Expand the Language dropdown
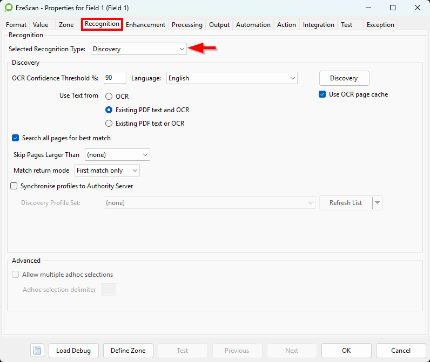Screen dimensions: 430x362 pyautogui.click(x=232, y=78)
